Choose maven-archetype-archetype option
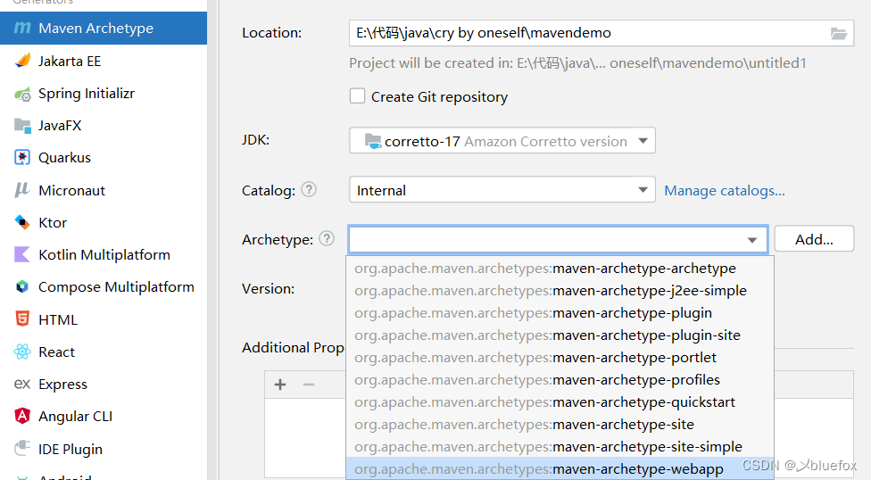Image resolution: width=871 pixels, height=480 pixels. pyautogui.click(x=560, y=269)
